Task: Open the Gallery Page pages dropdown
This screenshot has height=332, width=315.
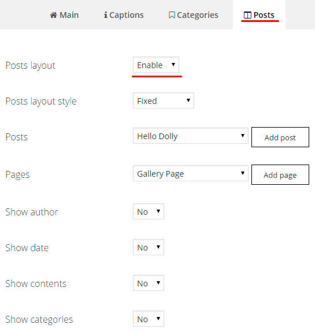Action: click(191, 173)
